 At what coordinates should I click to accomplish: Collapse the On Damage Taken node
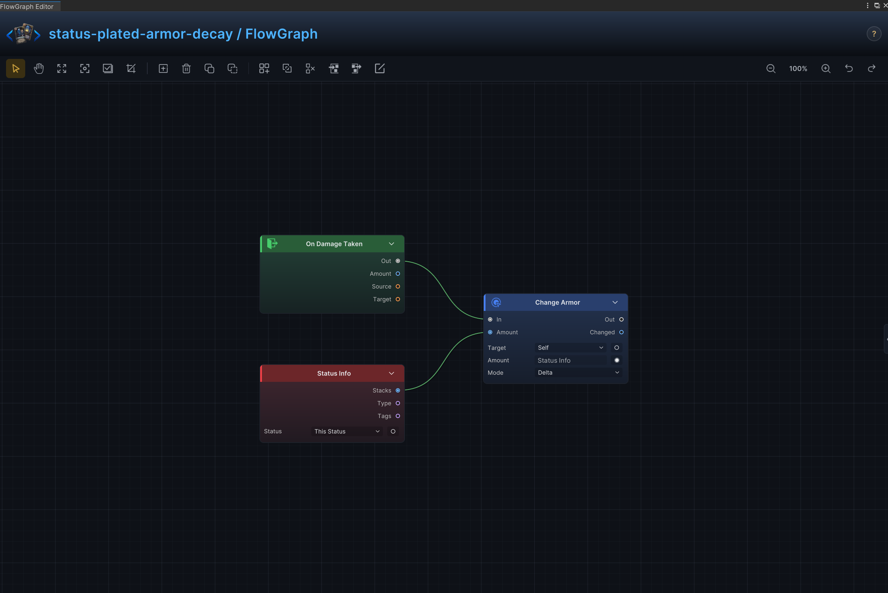[391, 244]
